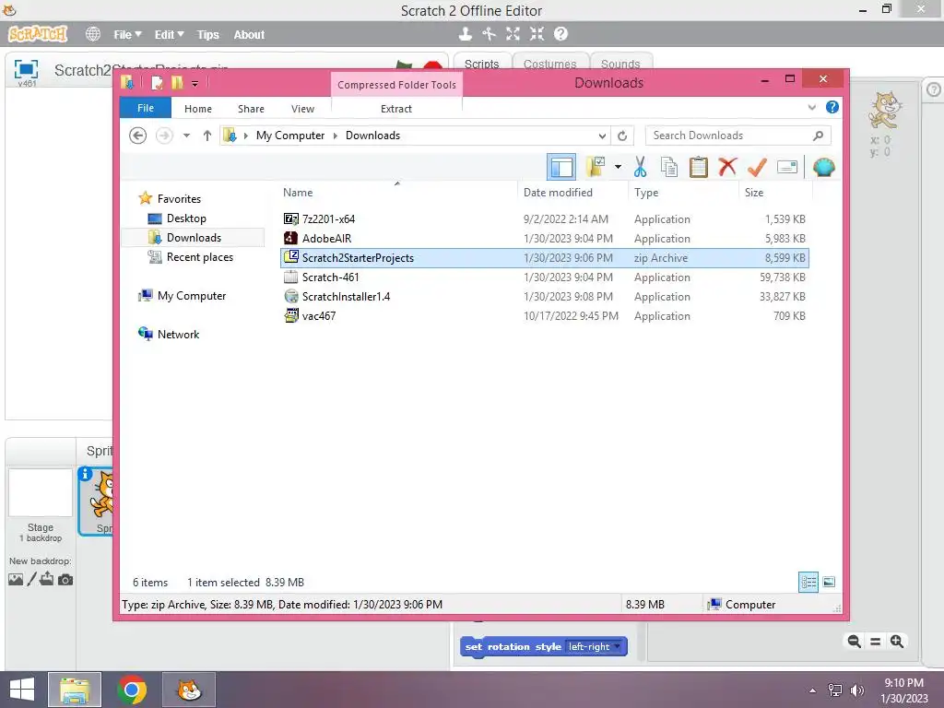Zoom out the Scratch scripts area
The image size is (944, 708).
click(854, 642)
